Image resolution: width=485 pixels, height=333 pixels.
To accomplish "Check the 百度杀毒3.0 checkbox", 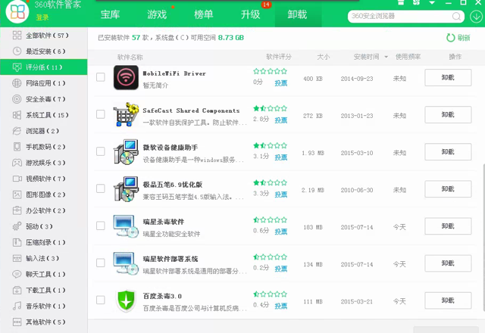I will [x=101, y=300].
